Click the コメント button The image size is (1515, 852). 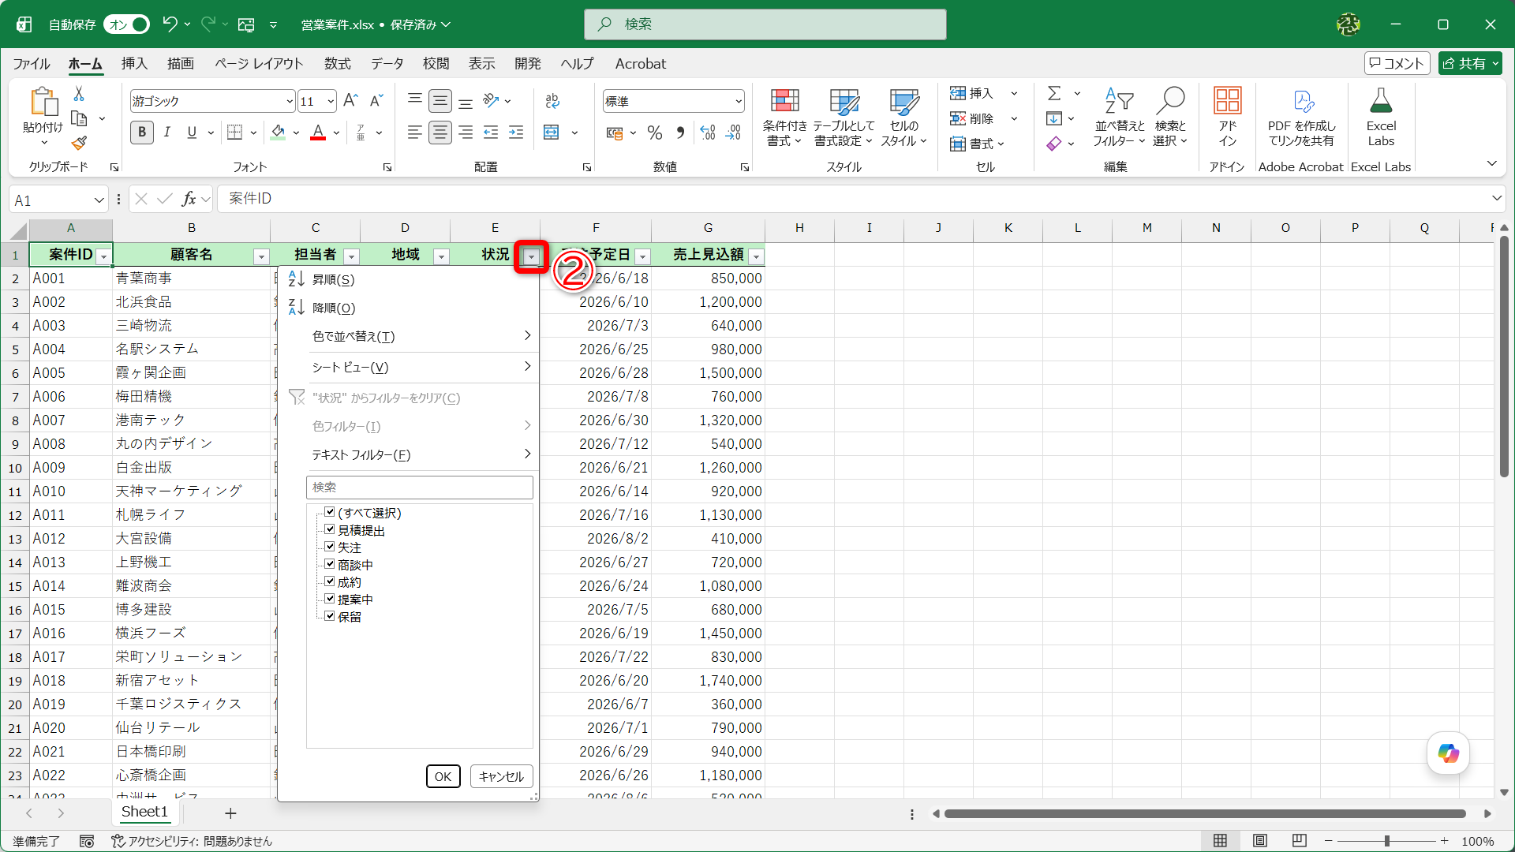[x=1397, y=63]
